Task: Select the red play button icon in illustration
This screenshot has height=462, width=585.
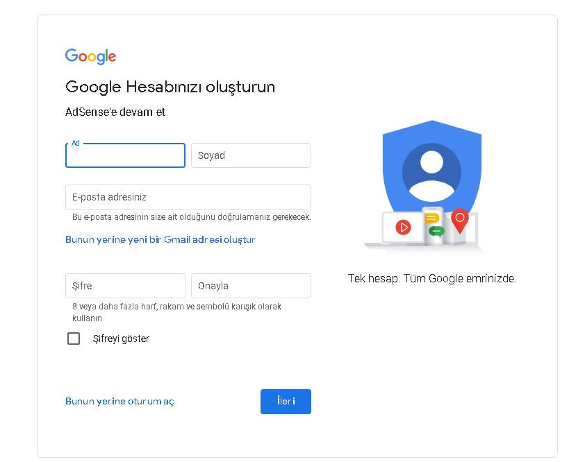Action: (x=404, y=226)
